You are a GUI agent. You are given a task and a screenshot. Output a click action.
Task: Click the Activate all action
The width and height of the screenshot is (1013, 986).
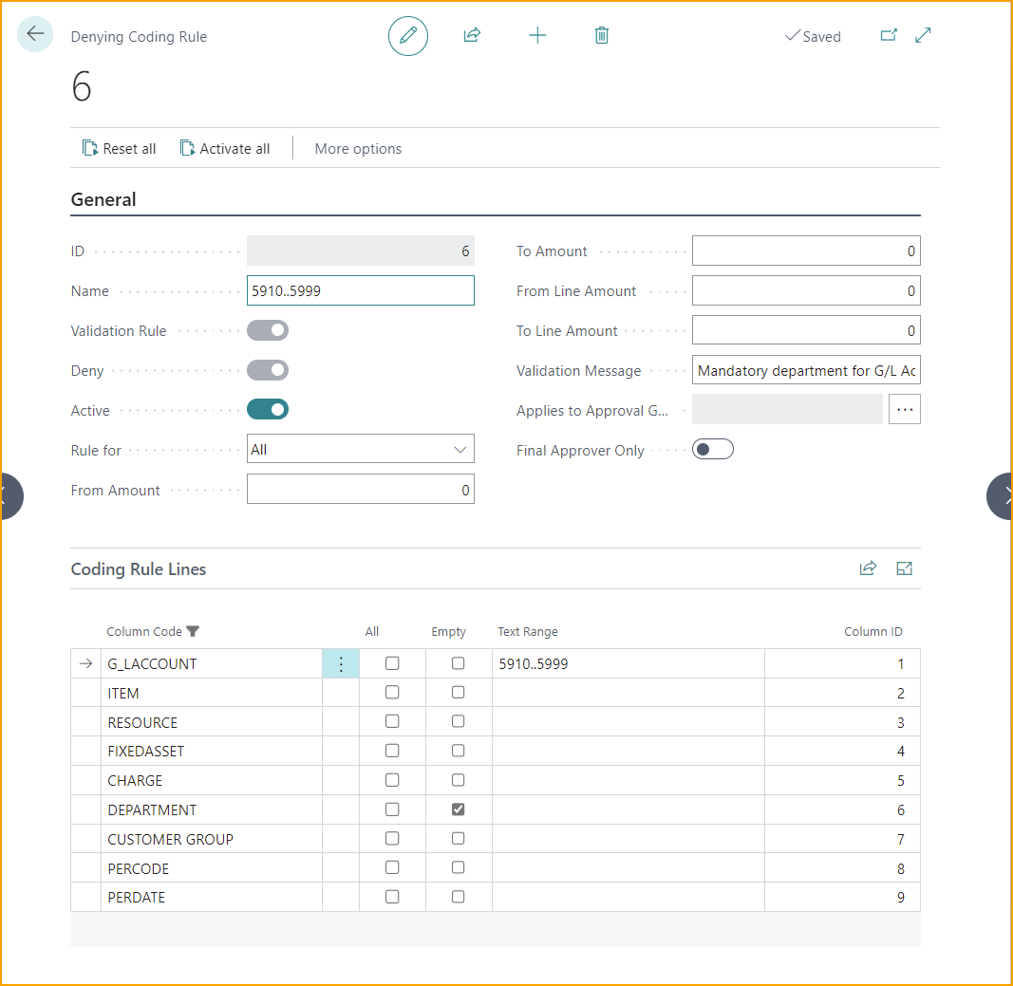tap(225, 149)
